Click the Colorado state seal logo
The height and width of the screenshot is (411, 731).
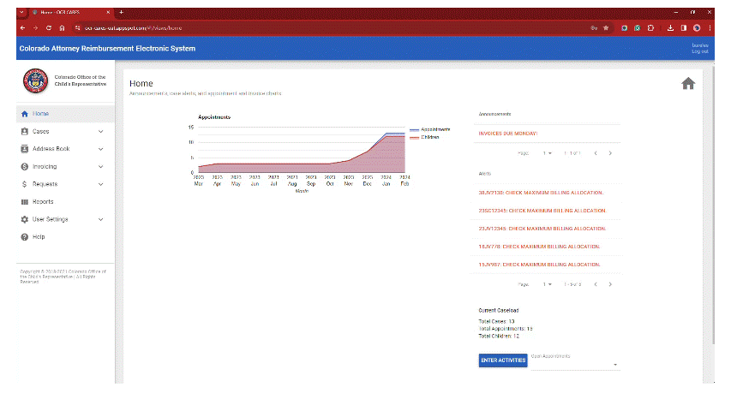35,80
